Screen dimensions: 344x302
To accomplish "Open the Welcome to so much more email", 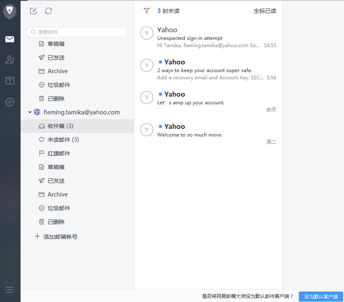I will point(208,134).
